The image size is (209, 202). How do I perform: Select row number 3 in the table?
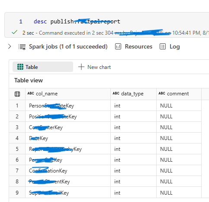[17, 127]
